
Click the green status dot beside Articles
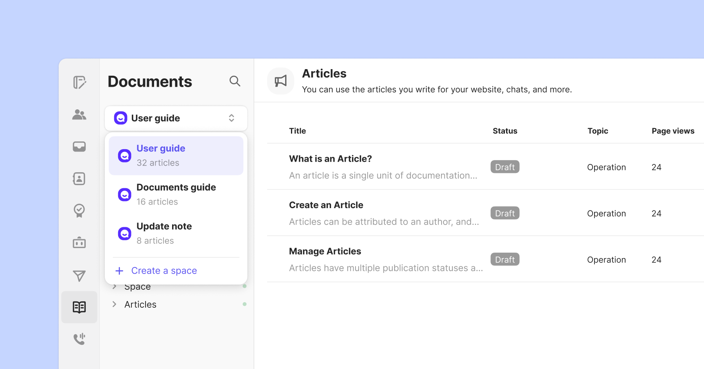pos(244,304)
